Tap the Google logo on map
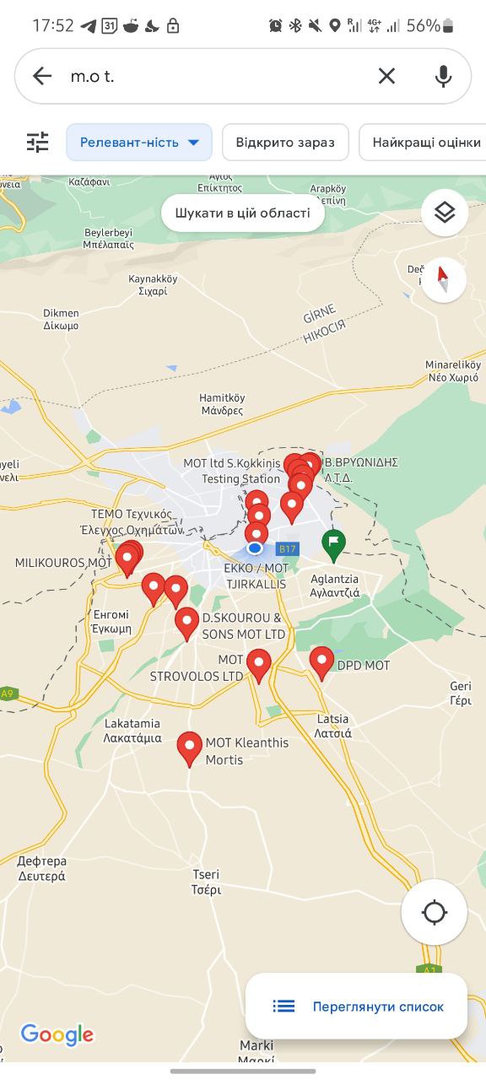Screen dimensions: 486x1080 click(x=57, y=1035)
